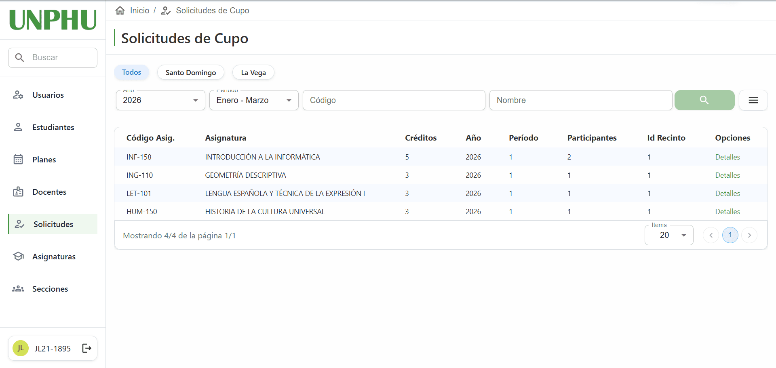Open Docentes in the sidebar

coord(53,192)
